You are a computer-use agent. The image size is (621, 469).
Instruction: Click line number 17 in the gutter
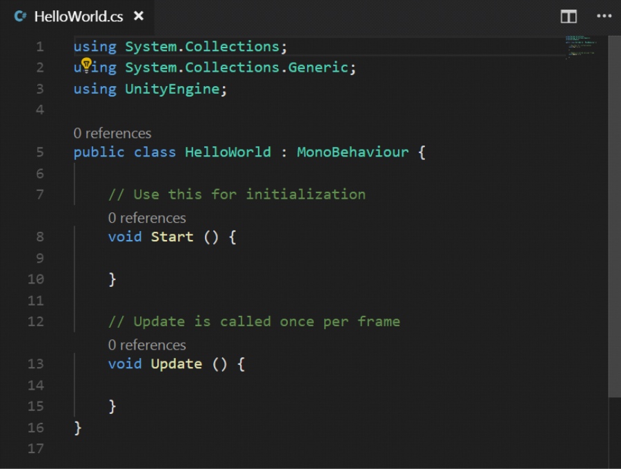[x=36, y=448]
